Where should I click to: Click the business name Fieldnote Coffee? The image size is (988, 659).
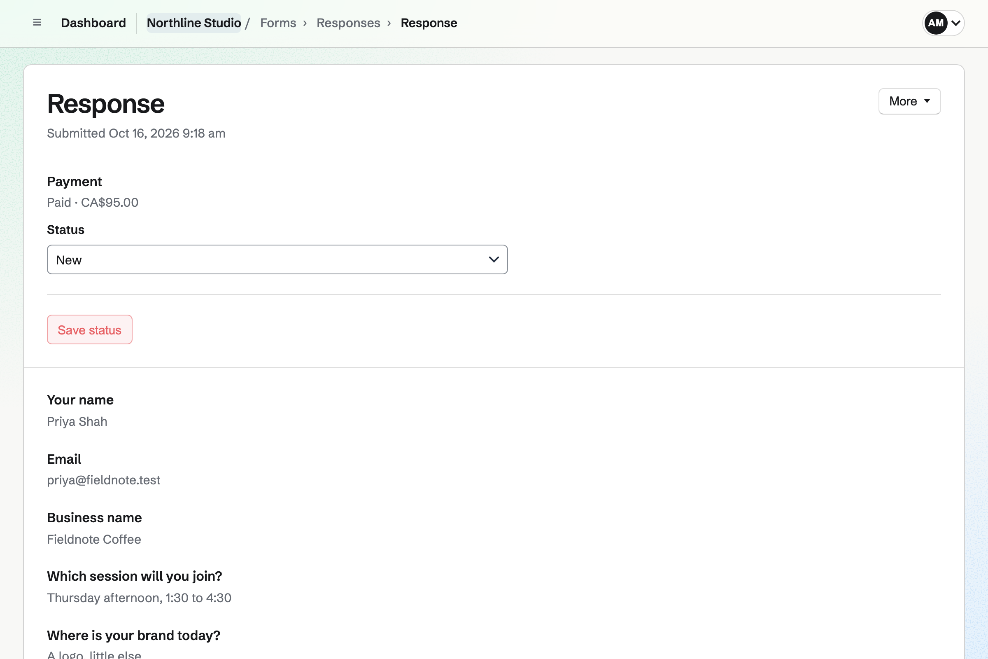[94, 539]
